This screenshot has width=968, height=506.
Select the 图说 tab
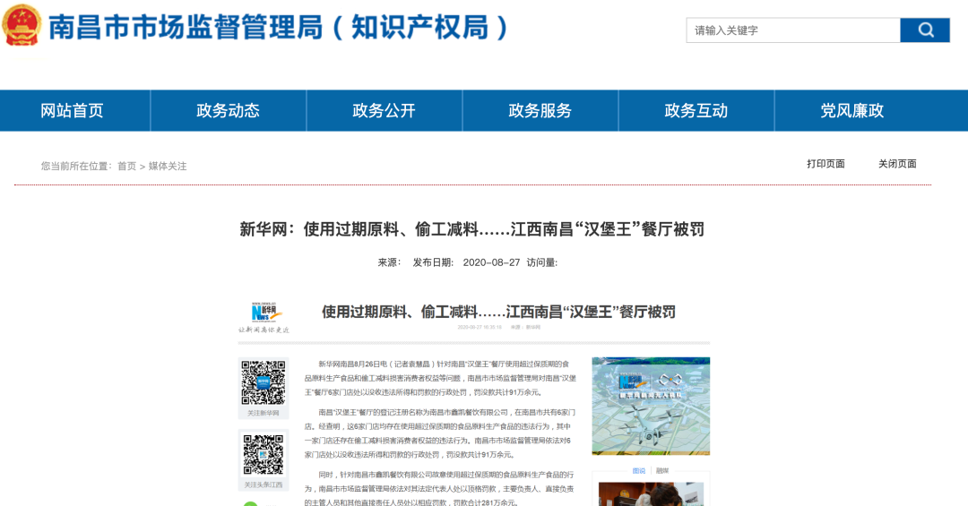click(x=639, y=471)
